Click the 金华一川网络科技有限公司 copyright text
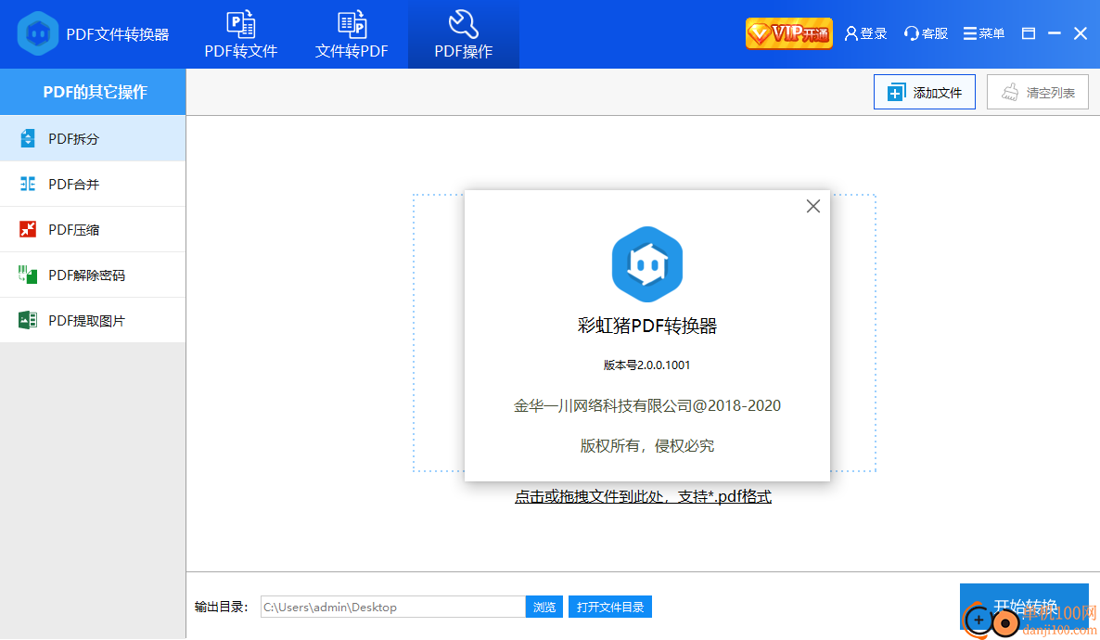This screenshot has height=640, width=1100. (646, 405)
